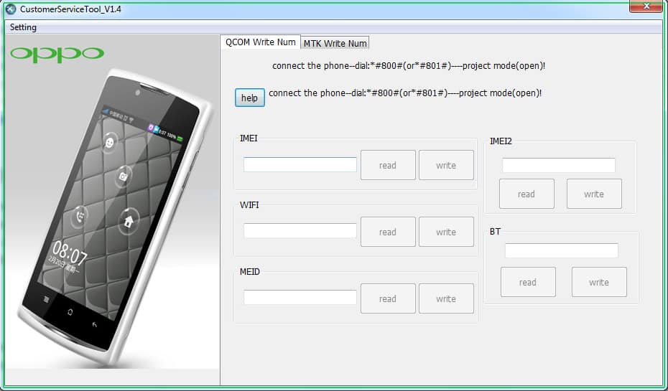Click write in the WIFI group
The width and height of the screenshot is (668, 391).
click(446, 232)
